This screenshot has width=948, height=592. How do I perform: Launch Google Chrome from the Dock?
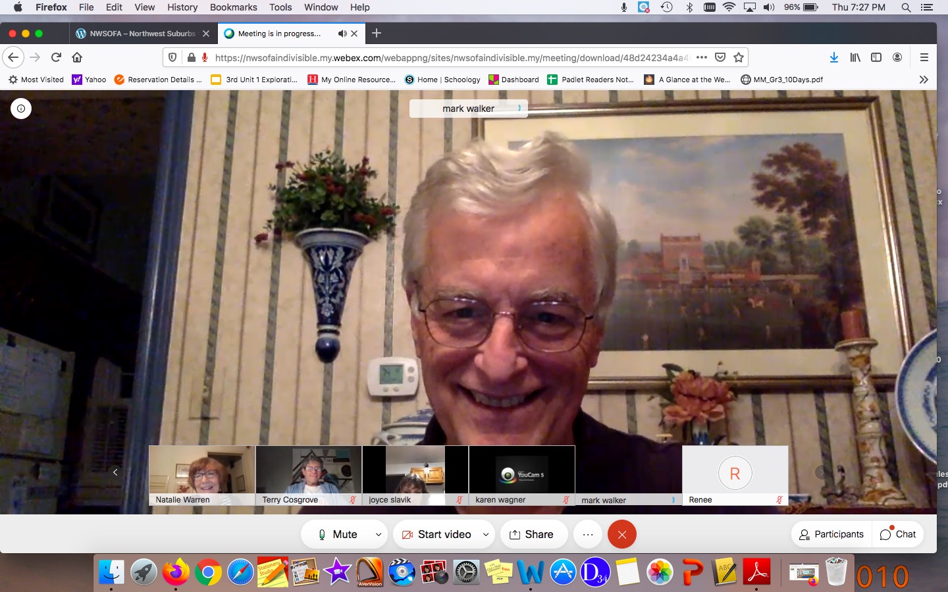click(x=208, y=572)
